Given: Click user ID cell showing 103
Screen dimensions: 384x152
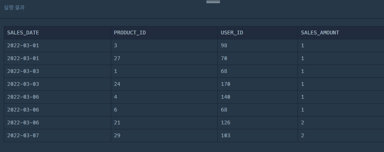Looking at the screenshot, I should (x=257, y=136).
